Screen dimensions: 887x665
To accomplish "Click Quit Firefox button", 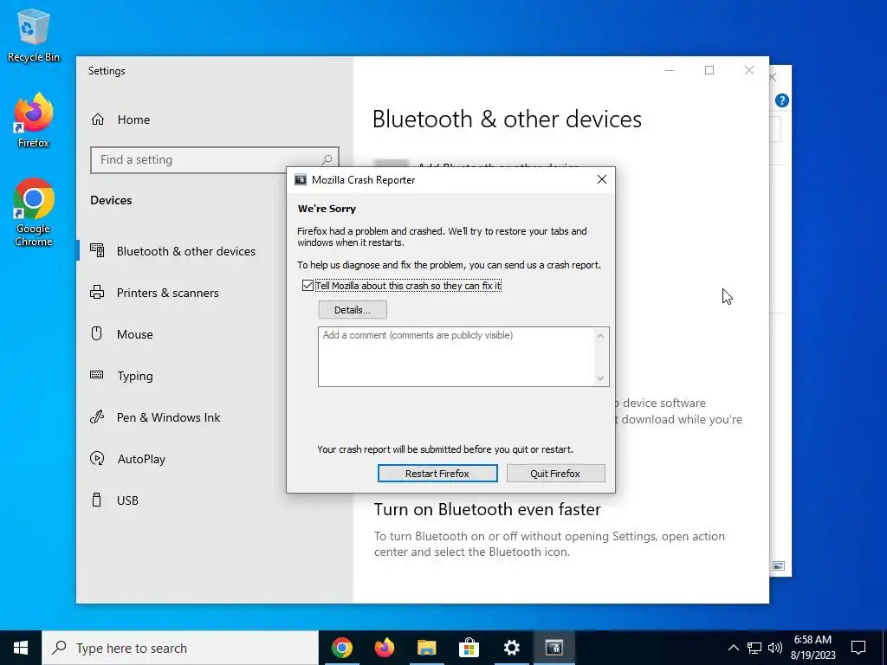I will click(555, 474).
